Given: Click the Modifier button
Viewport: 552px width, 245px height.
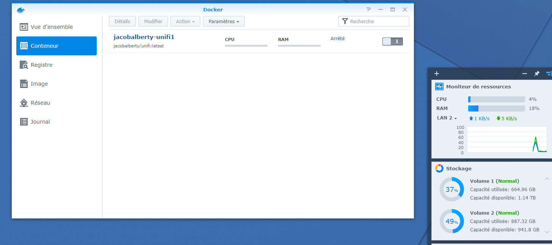Looking at the screenshot, I should (153, 21).
